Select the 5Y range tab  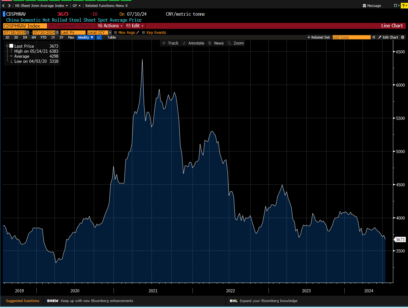click(x=61, y=37)
